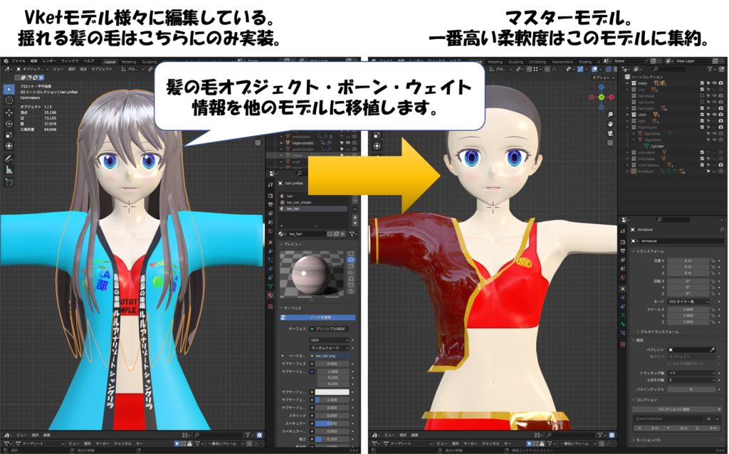729x454 pixels.
Task: Collapse the Rigid Guard collection
Action: pyautogui.click(x=628, y=127)
